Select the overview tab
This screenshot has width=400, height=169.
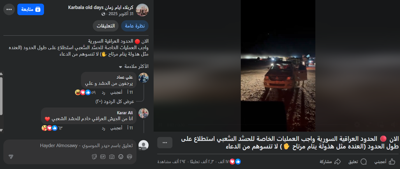coord(135,26)
